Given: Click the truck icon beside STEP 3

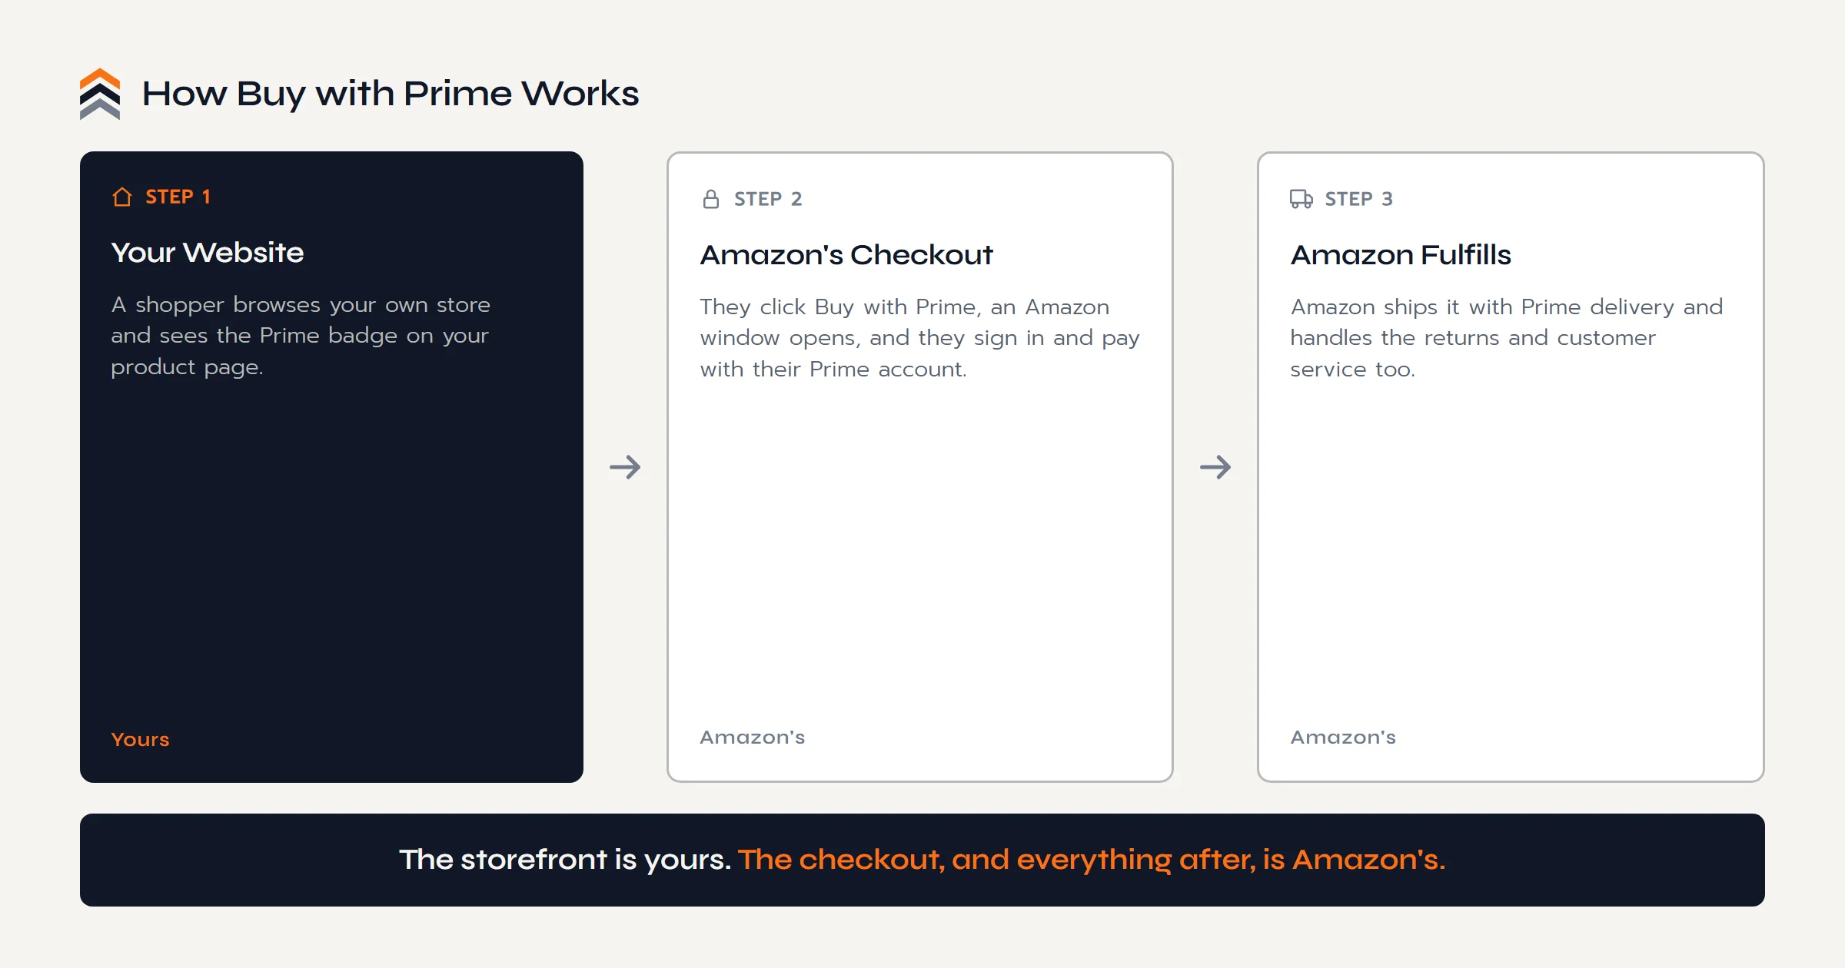Looking at the screenshot, I should [1301, 200].
